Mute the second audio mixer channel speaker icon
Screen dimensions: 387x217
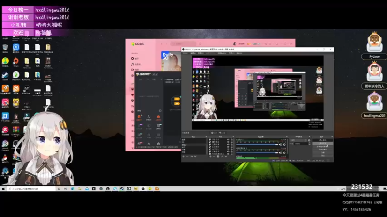280,153
